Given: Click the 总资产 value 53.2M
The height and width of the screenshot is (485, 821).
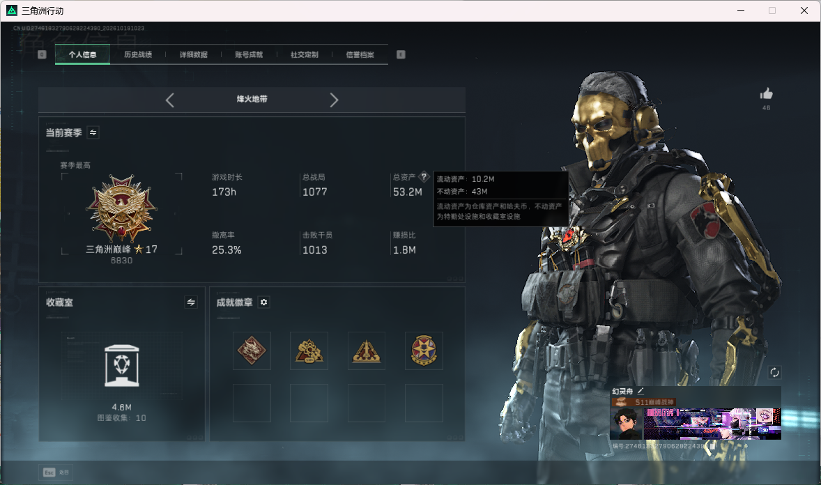Looking at the screenshot, I should point(407,192).
